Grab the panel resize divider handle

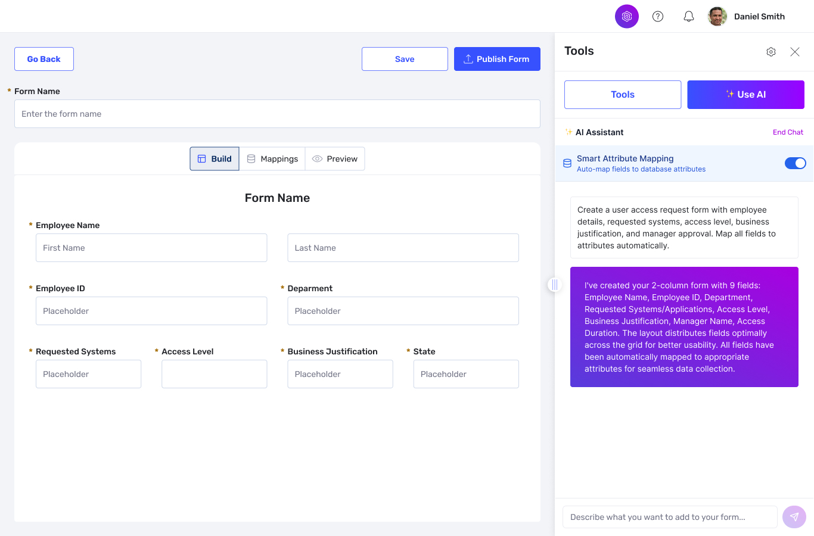tap(555, 285)
